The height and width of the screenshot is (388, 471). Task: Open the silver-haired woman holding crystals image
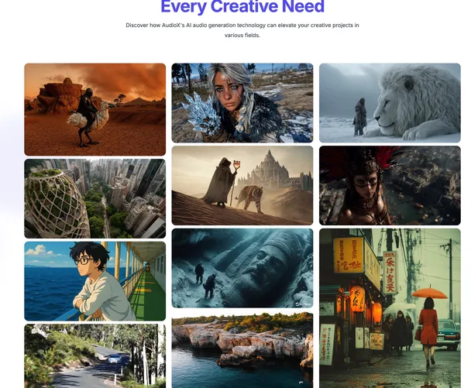tap(242, 103)
